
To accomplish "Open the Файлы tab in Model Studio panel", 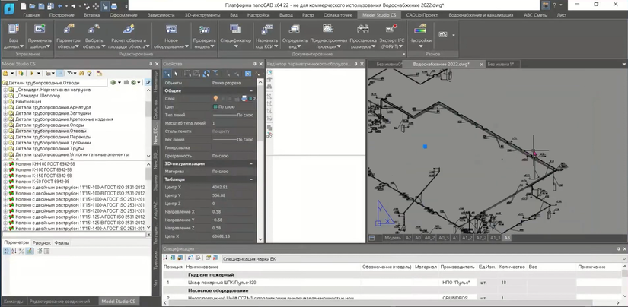I will click(62, 242).
